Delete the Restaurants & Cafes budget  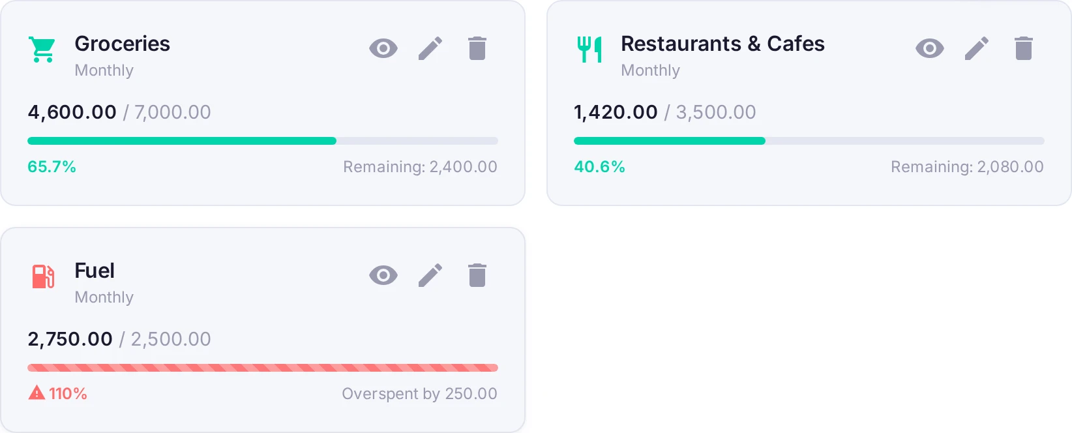pyautogui.click(x=1024, y=48)
